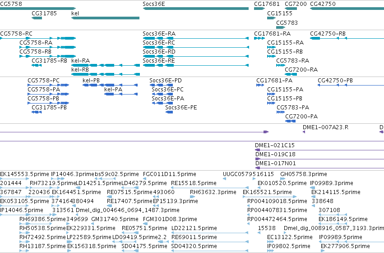Select the CG5783-RA transcript
384x253 pixels.
[281, 65]
